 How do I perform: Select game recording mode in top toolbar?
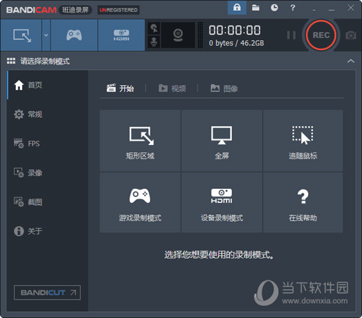pyautogui.click(x=74, y=35)
